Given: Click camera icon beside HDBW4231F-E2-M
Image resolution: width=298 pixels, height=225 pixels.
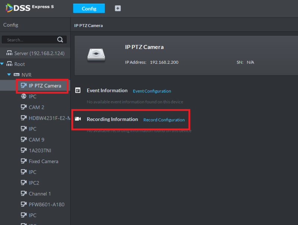Looking at the screenshot, I should pos(23,118).
